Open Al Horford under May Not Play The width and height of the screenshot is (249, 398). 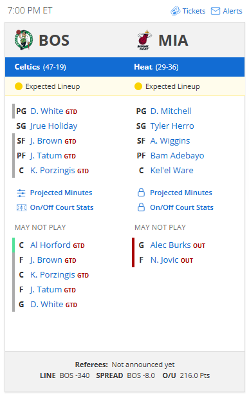click(50, 245)
